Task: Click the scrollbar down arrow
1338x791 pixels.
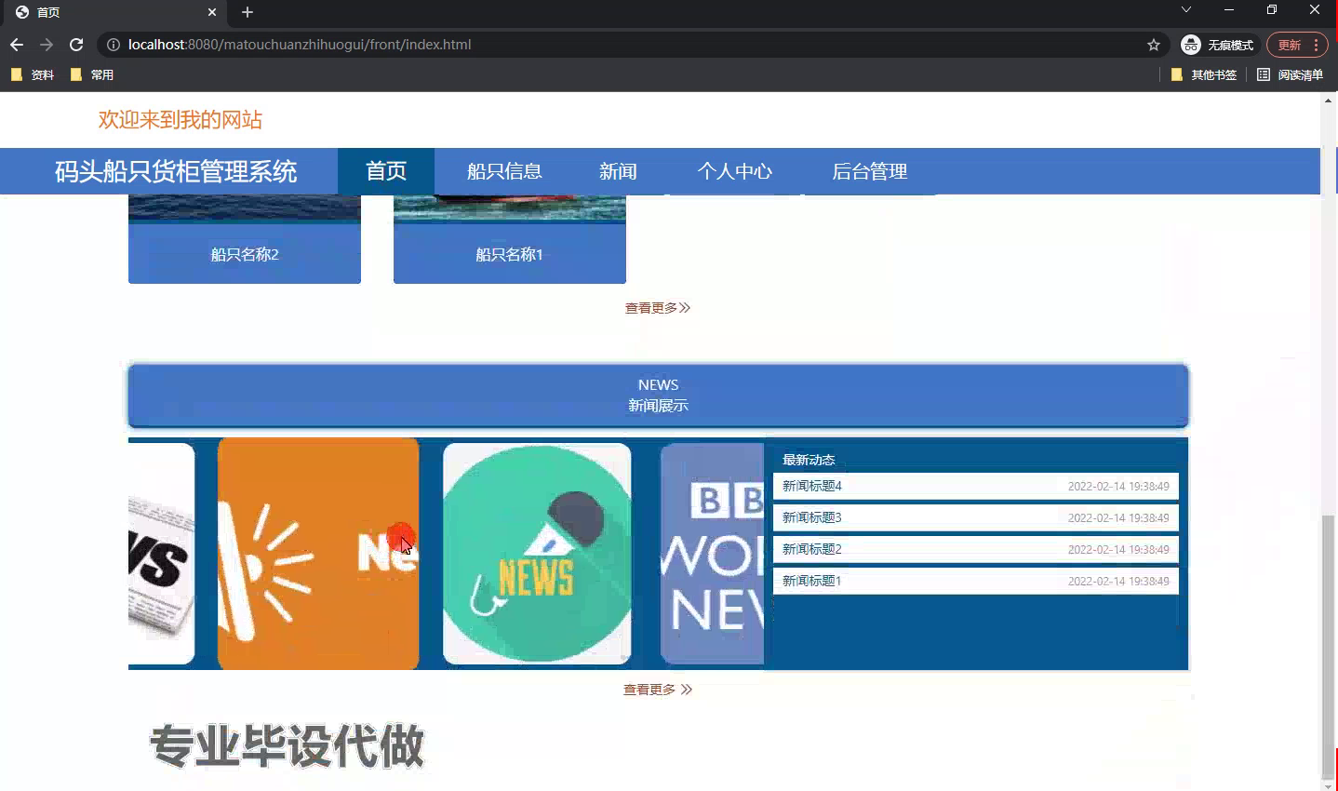Action: pyautogui.click(x=1328, y=785)
